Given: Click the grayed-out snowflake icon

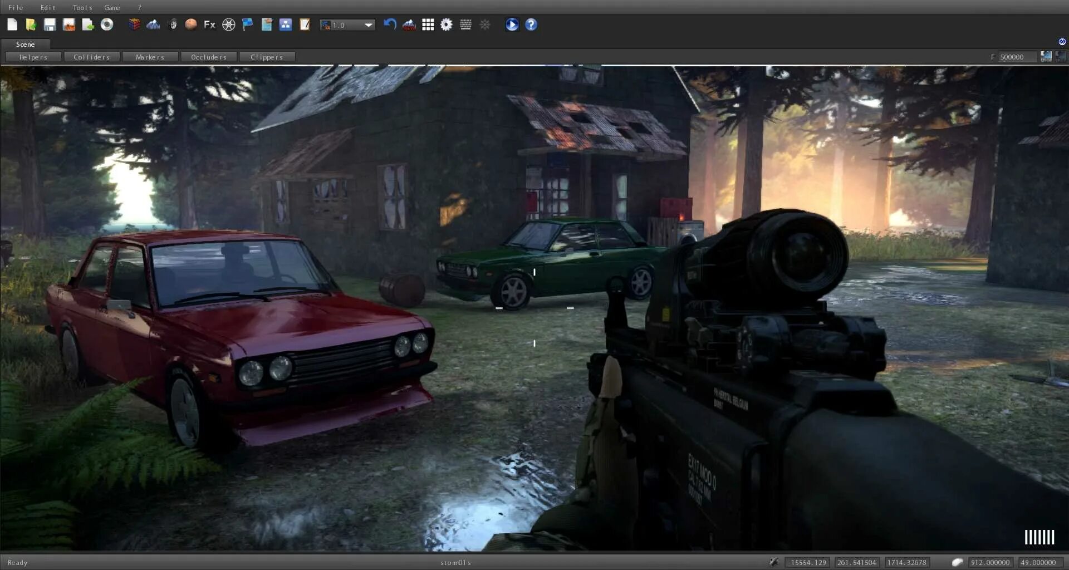Looking at the screenshot, I should pyautogui.click(x=485, y=24).
